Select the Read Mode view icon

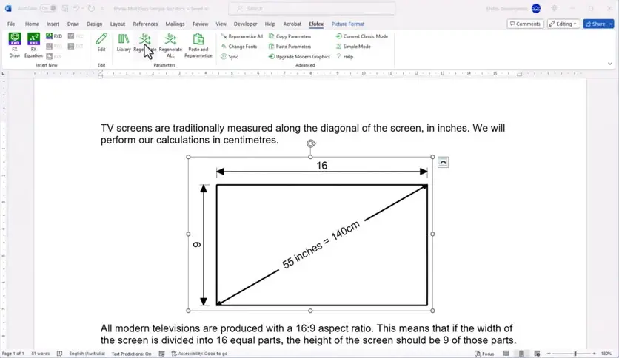click(x=506, y=354)
